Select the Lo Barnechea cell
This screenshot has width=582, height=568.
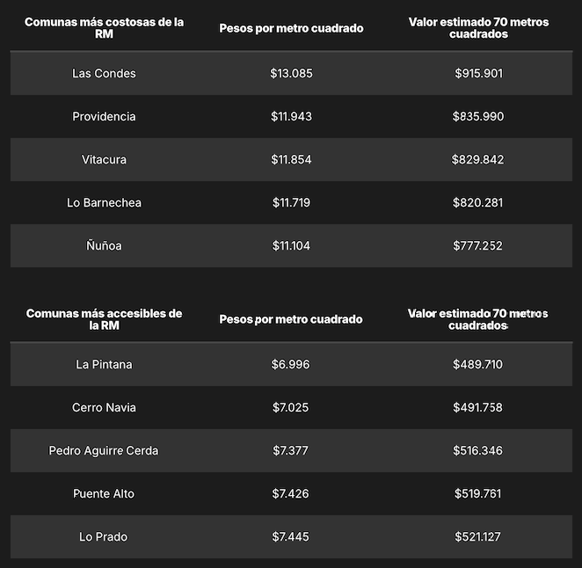[x=104, y=202]
